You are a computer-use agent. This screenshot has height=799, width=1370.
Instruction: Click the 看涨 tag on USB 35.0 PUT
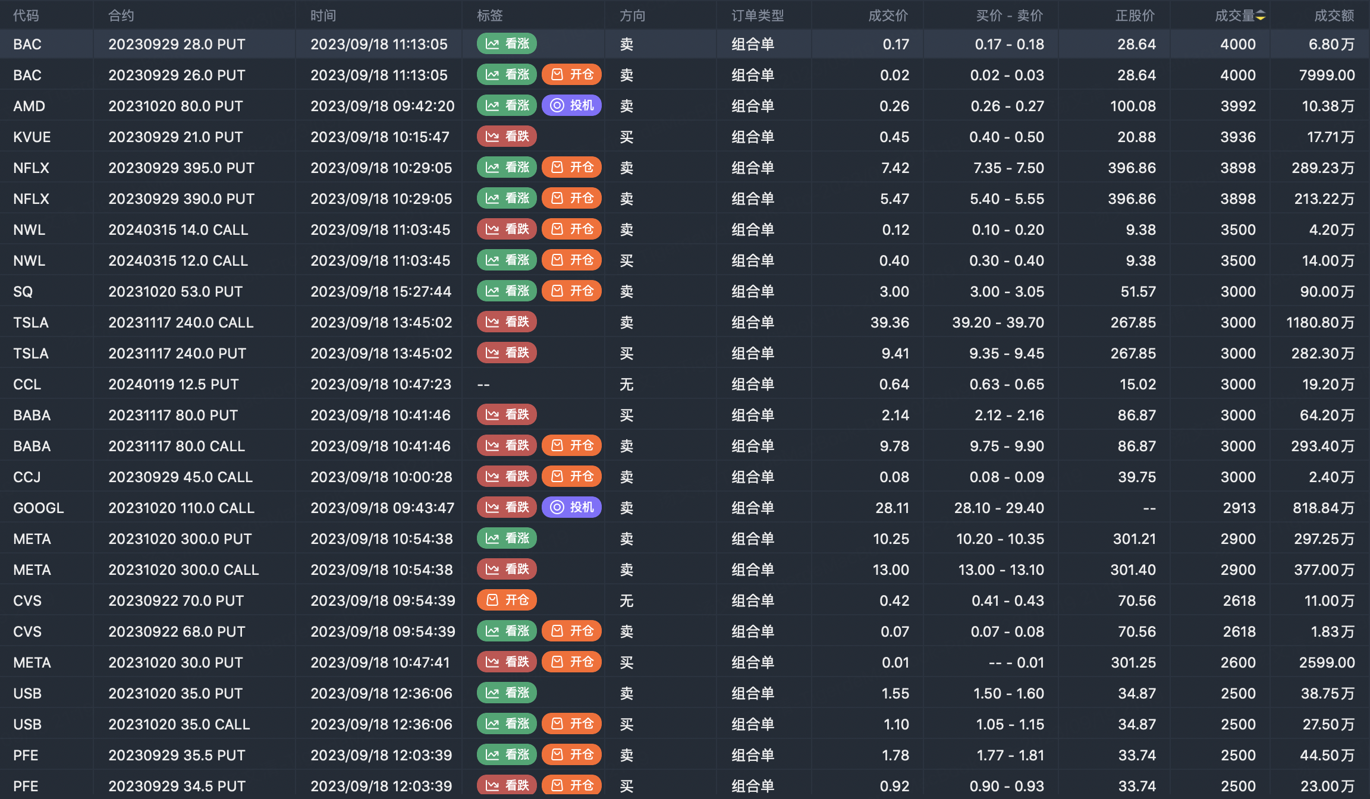click(507, 693)
